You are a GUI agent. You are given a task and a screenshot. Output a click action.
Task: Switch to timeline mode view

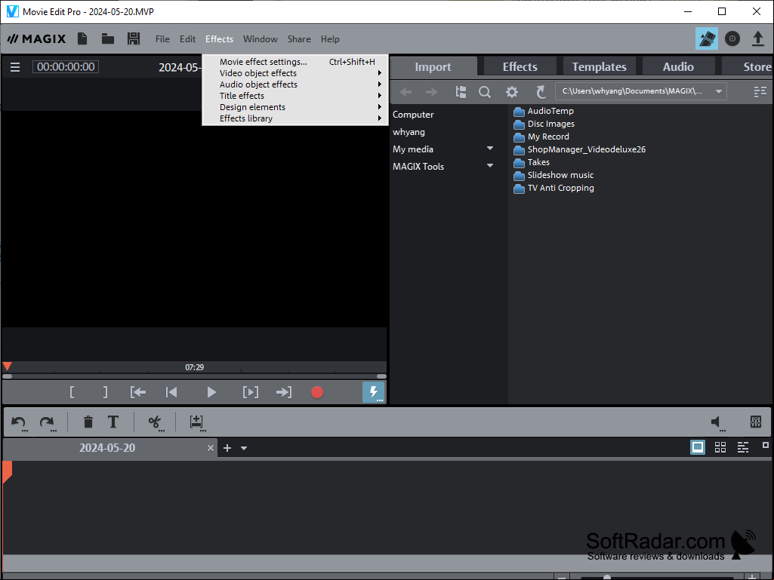(x=743, y=447)
